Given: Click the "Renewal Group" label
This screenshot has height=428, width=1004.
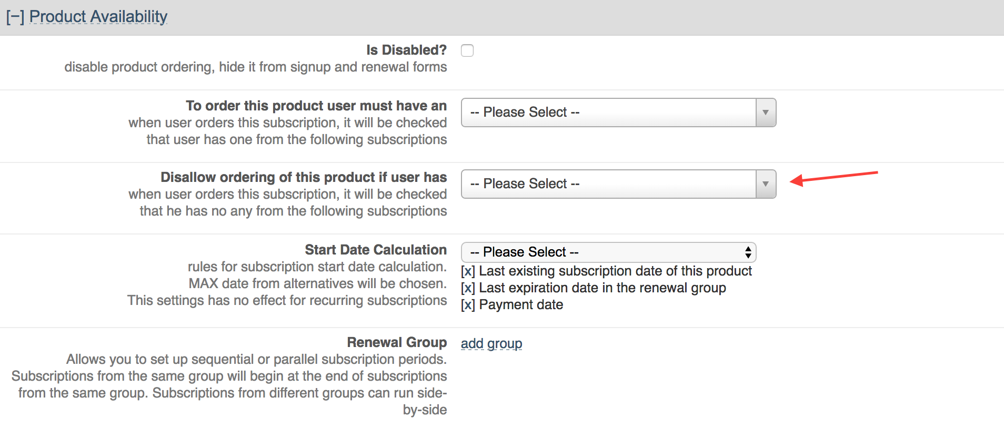Looking at the screenshot, I should pos(396,342).
